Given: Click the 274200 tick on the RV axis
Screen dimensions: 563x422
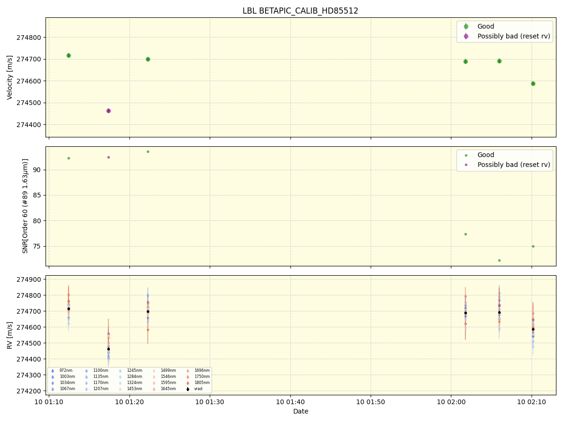Looking at the screenshot, I should point(29,391).
